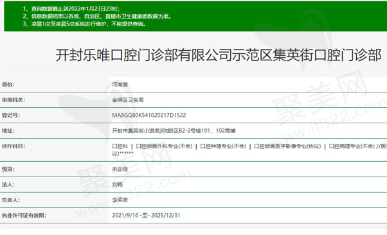Screen dimensions: 387x235
Task: Select the level value 未定级
Action: pos(120,169)
